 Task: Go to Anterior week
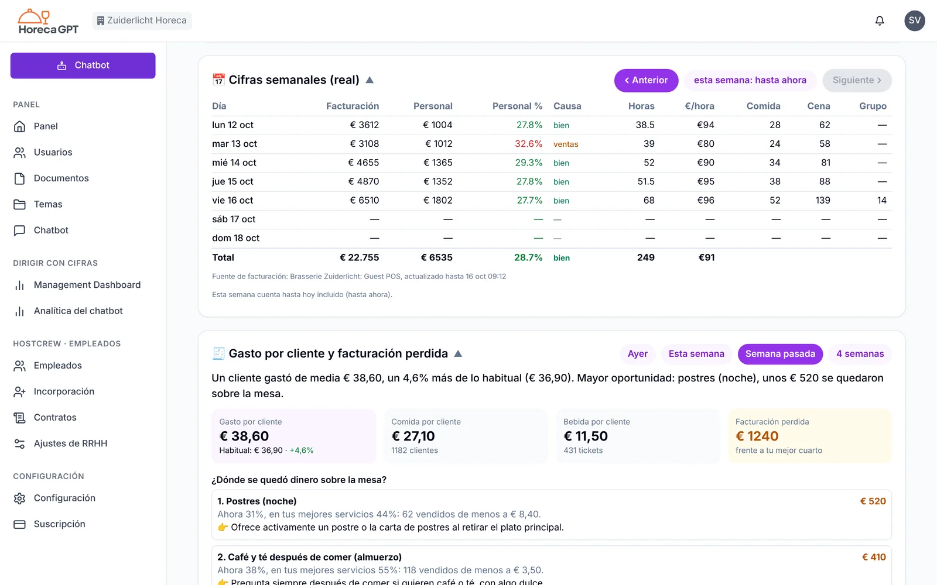[646, 80]
